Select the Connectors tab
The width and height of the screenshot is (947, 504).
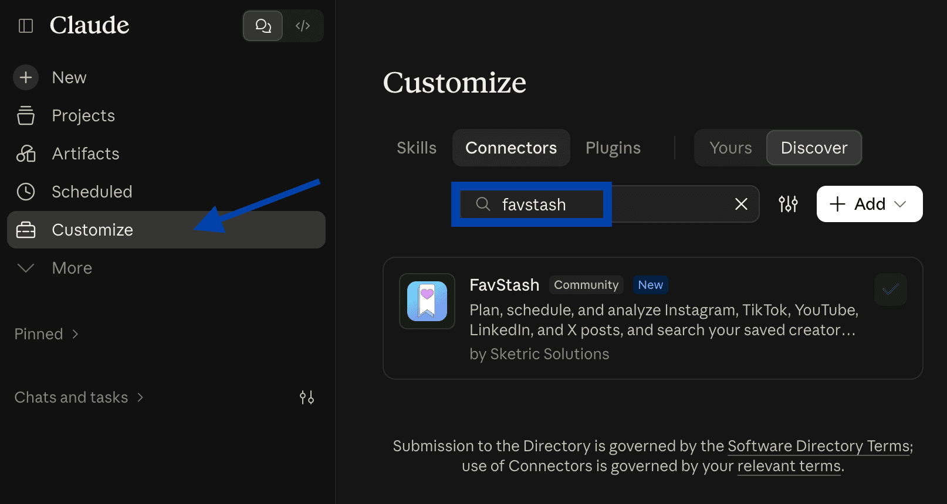511,148
